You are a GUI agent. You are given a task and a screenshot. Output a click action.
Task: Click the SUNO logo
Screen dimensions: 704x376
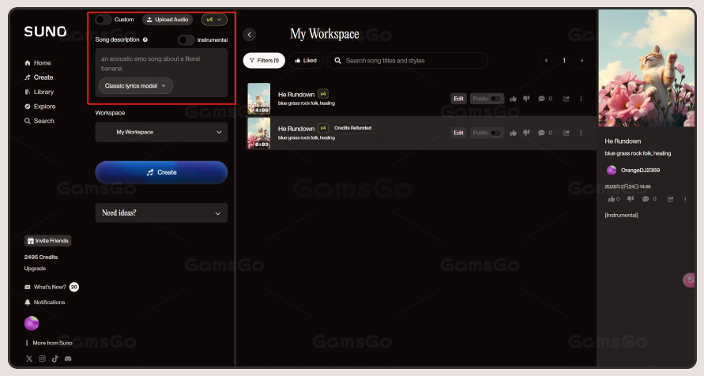tap(45, 32)
